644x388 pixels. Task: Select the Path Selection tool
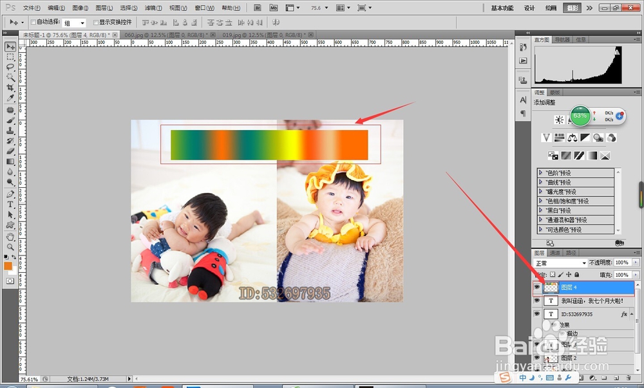pyautogui.click(x=10, y=214)
